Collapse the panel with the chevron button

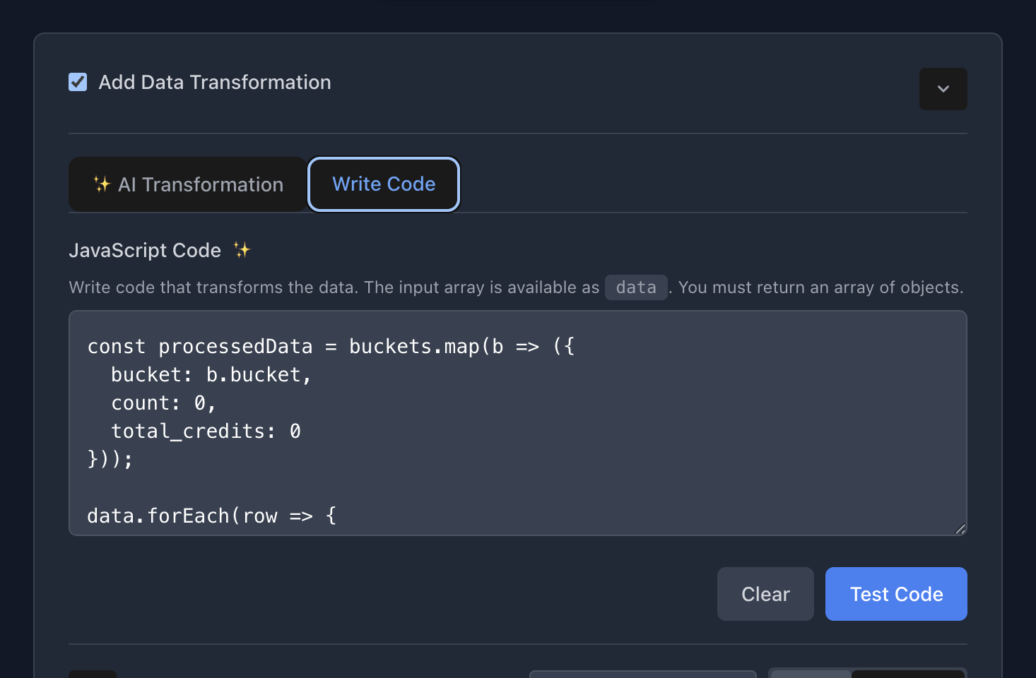pyautogui.click(x=943, y=89)
